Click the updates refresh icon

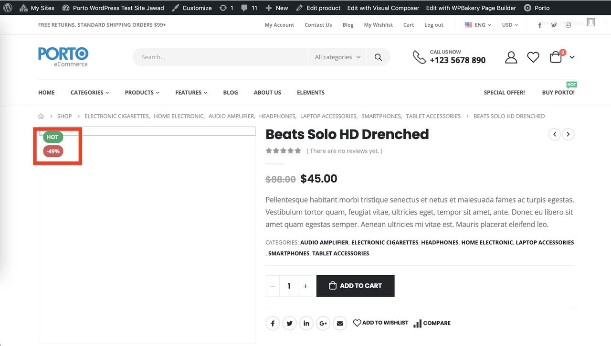coord(223,8)
